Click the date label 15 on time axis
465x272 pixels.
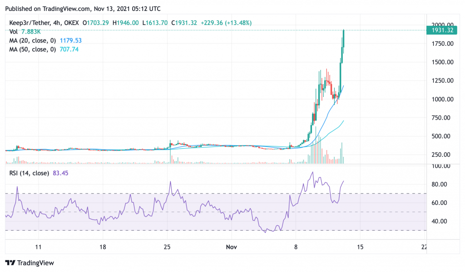[360, 247]
